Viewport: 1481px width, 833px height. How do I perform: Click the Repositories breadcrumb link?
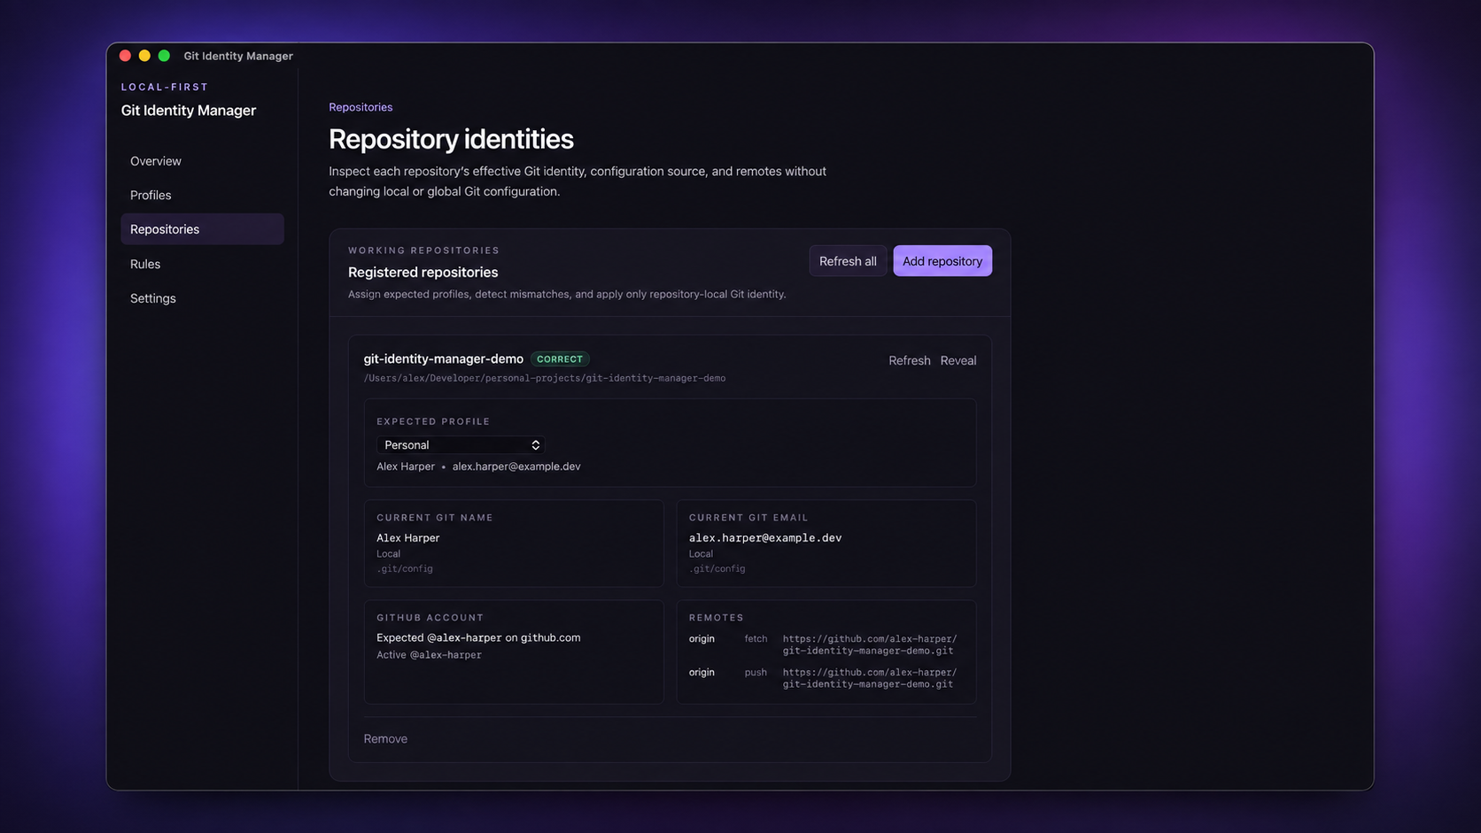point(361,107)
